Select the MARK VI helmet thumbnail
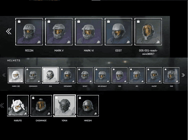This screenshot has height=140, width=188. click(89, 32)
